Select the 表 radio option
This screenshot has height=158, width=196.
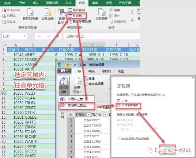(123, 101)
